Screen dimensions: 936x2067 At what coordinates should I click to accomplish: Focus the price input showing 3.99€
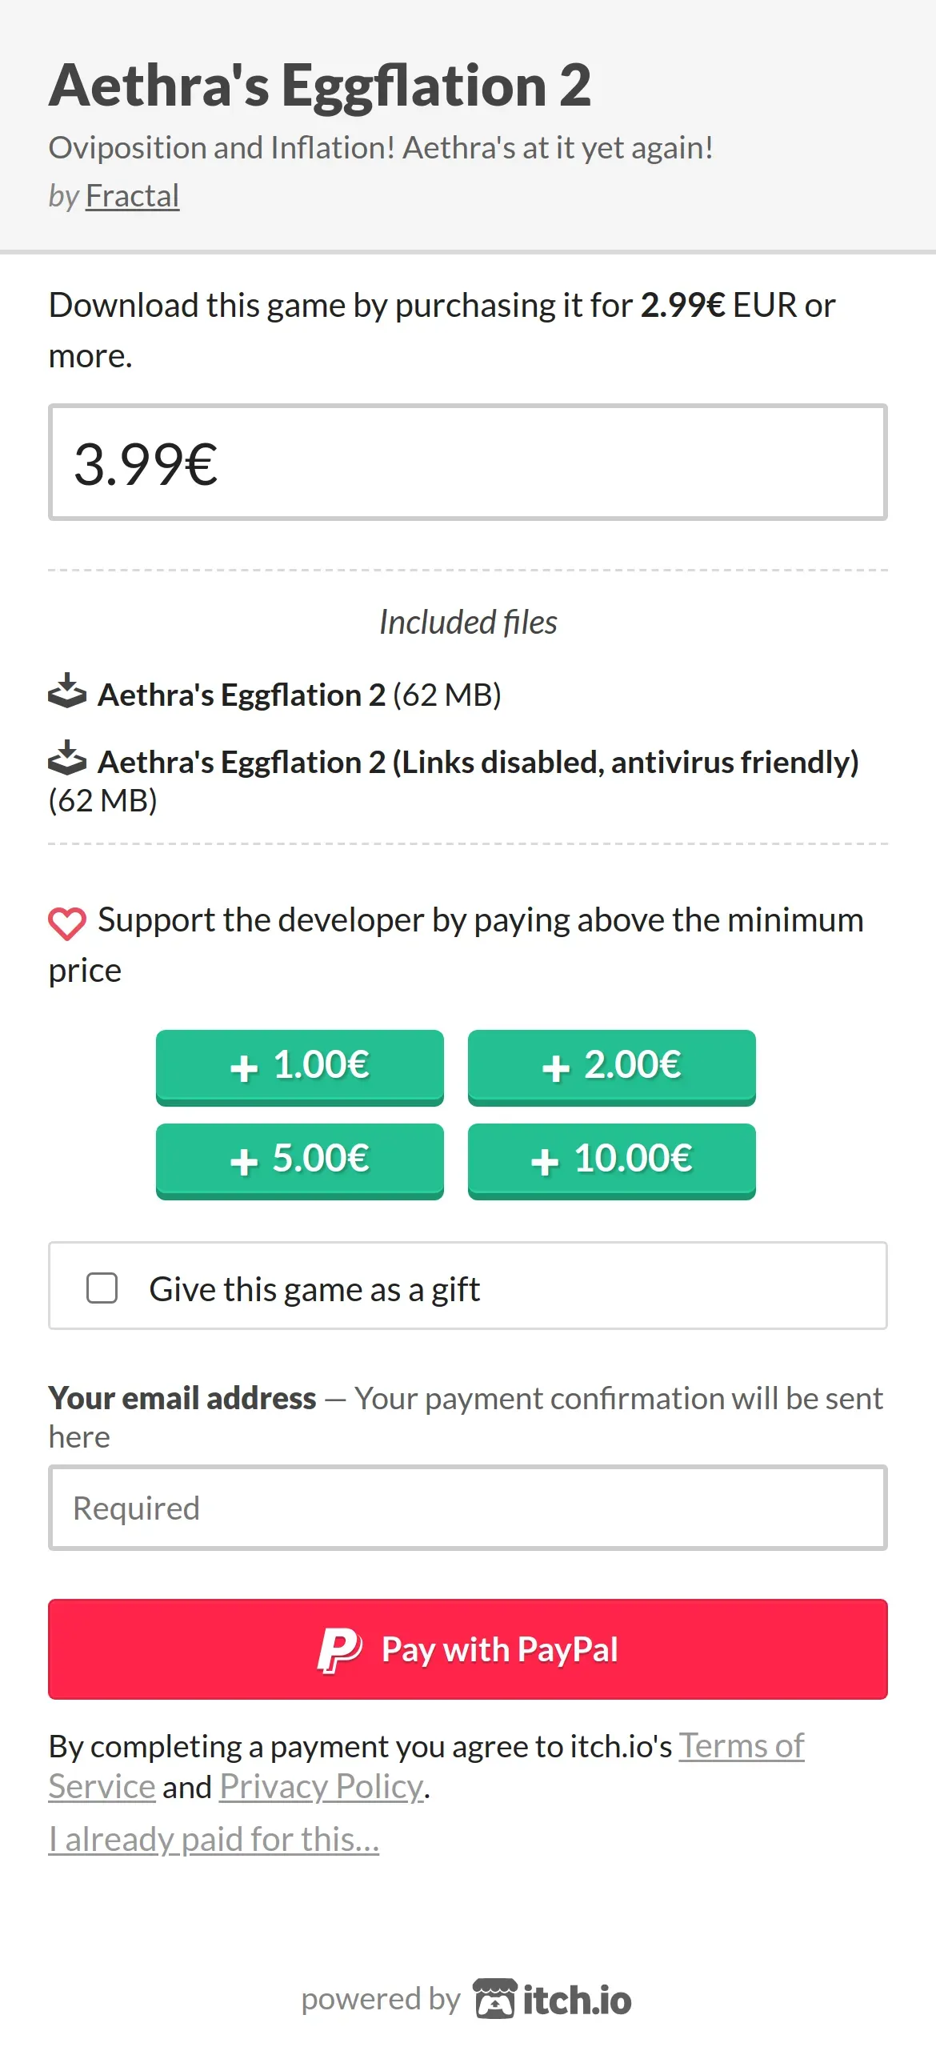pyautogui.click(x=467, y=463)
